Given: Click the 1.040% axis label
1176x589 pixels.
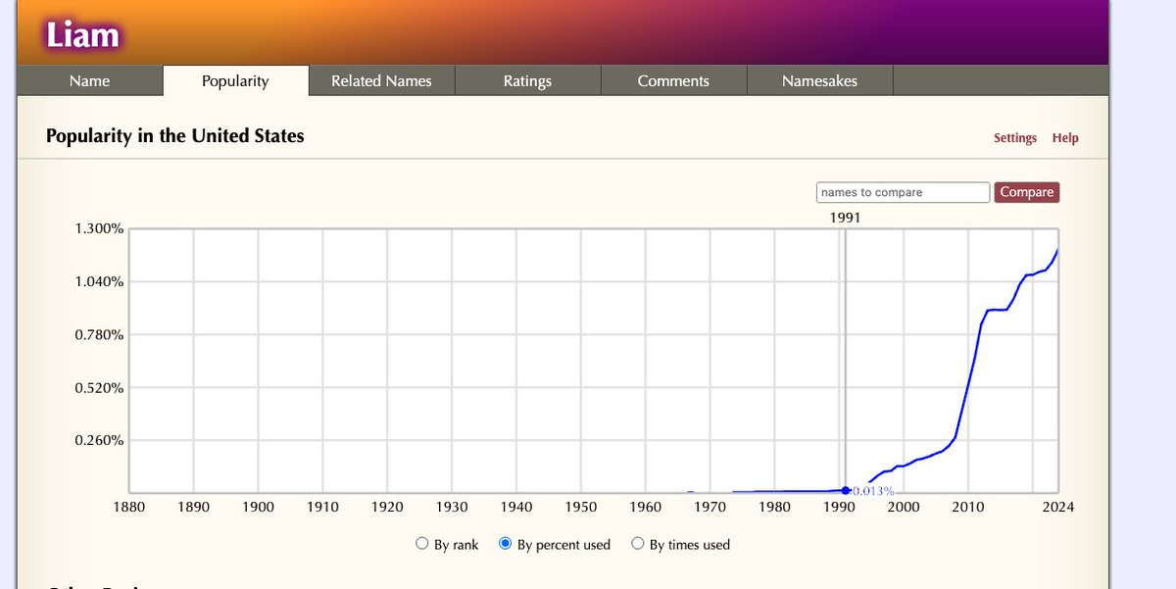Looking at the screenshot, I should pyautogui.click(x=99, y=281).
